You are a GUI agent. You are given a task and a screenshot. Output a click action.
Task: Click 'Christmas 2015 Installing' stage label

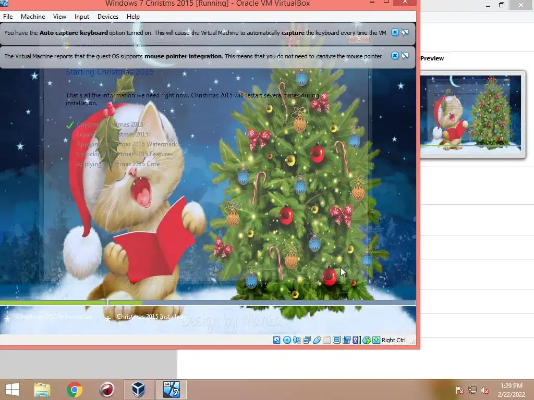[x=150, y=317]
